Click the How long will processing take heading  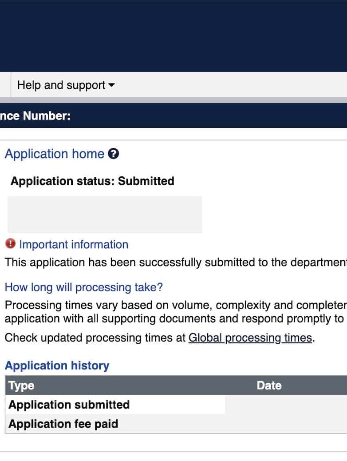pyautogui.click(x=83, y=287)
